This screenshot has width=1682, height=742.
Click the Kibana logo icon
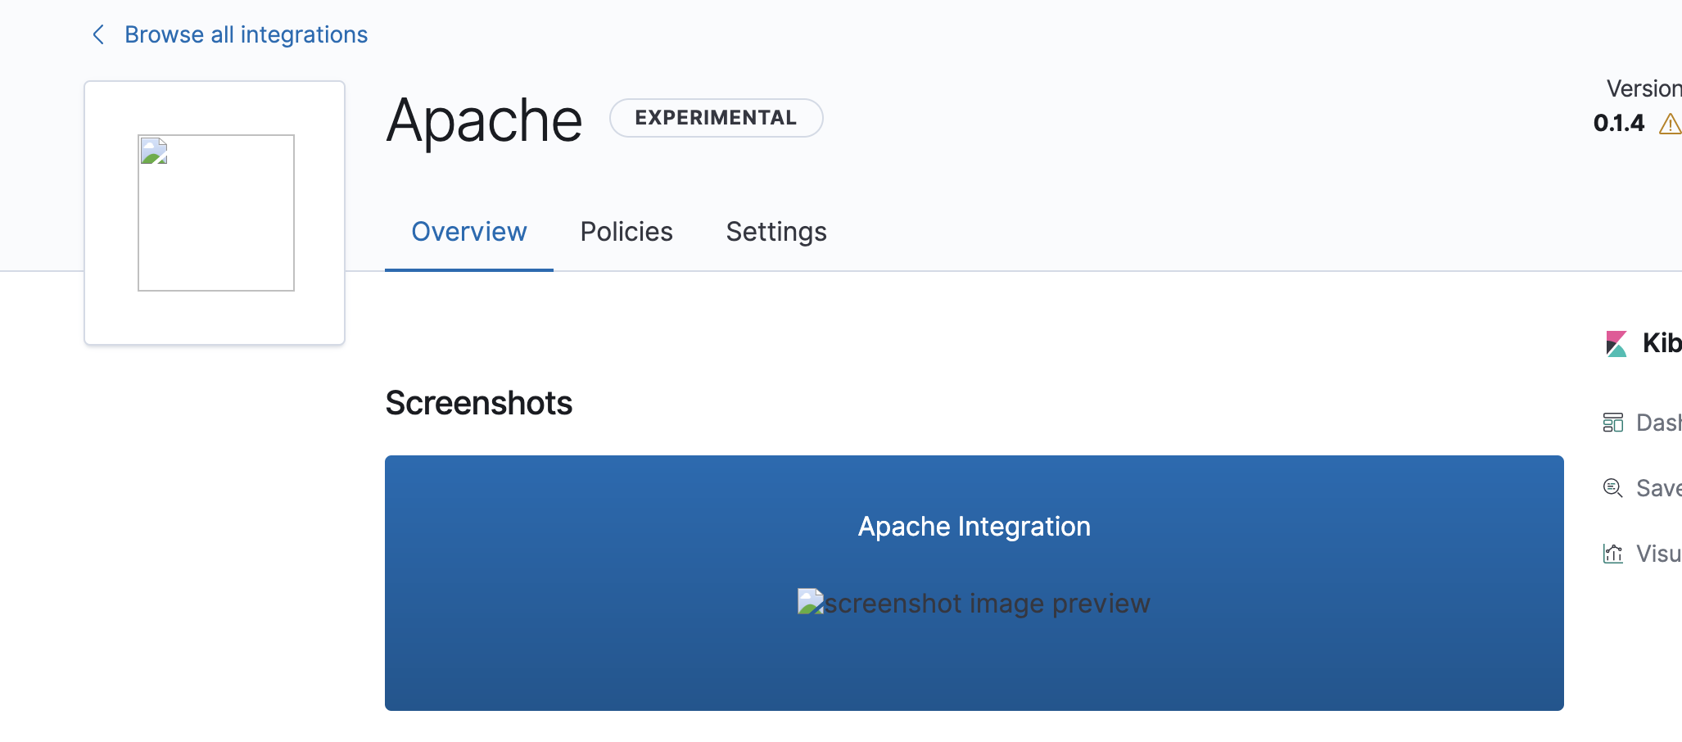coord(1616,343)
